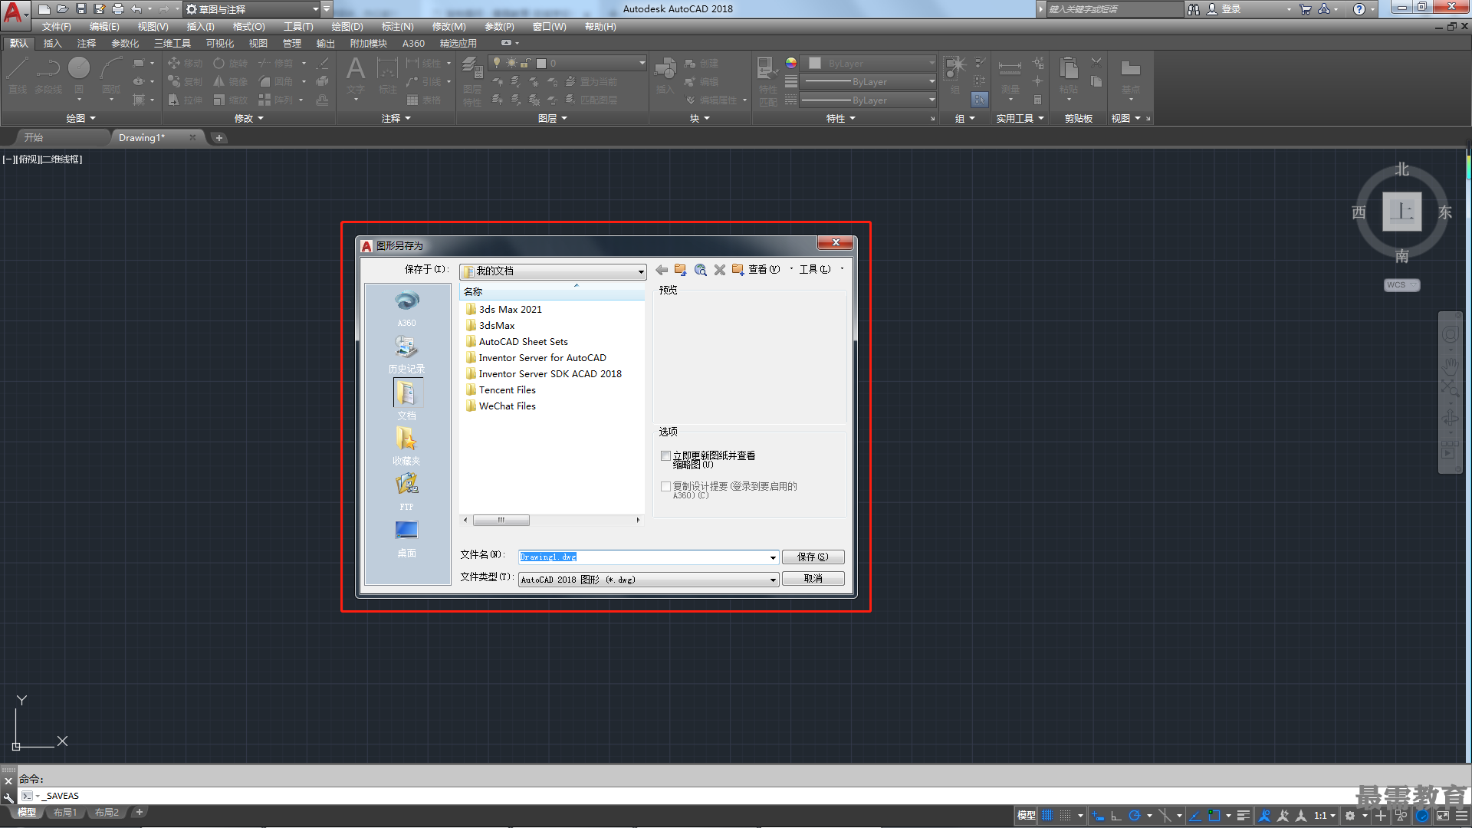1472x828 pixels.
Task: Click the Clean Screen icon in status bar
Action: point(1443,816)
